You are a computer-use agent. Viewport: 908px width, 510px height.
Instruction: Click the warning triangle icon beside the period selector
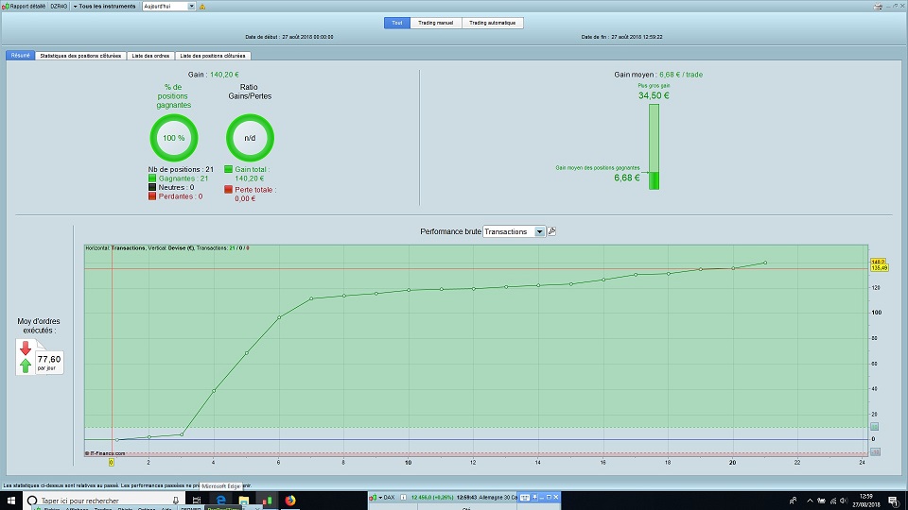[202, 7]
